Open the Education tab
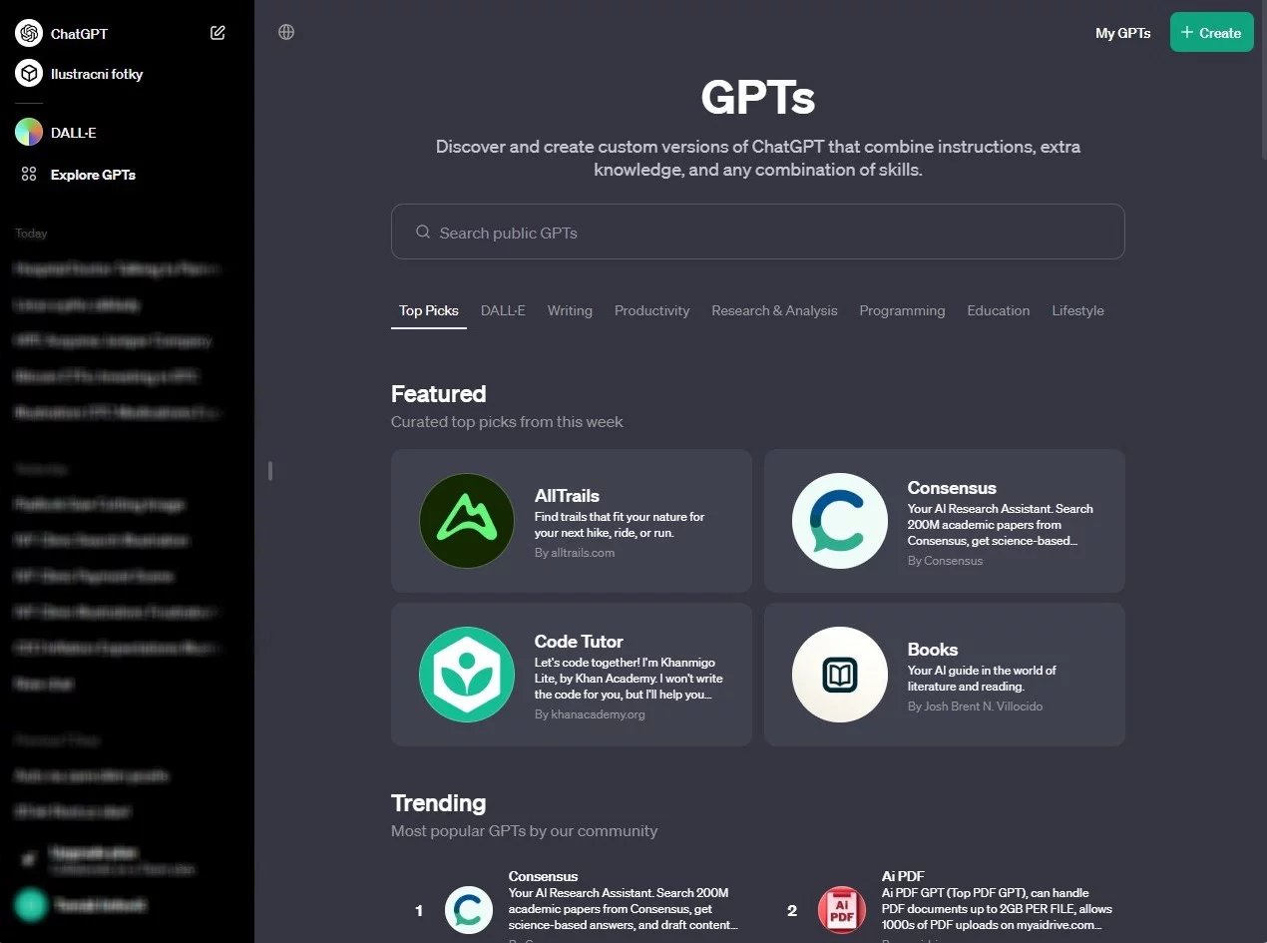1267x943 pixels. pyautogui.click(x=998, y=310)
